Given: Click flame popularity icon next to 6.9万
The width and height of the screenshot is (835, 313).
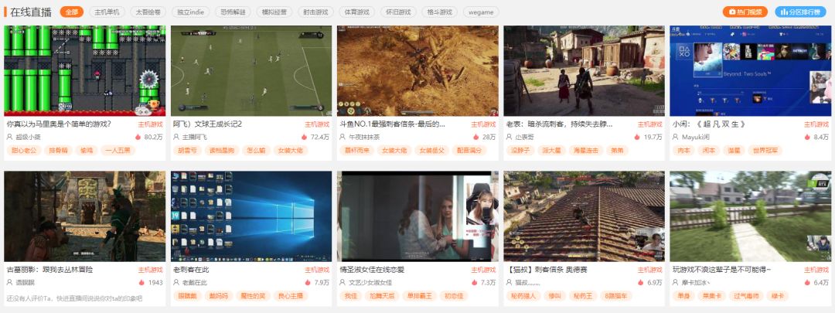Looking at the screenshot, I should (641, 283).
